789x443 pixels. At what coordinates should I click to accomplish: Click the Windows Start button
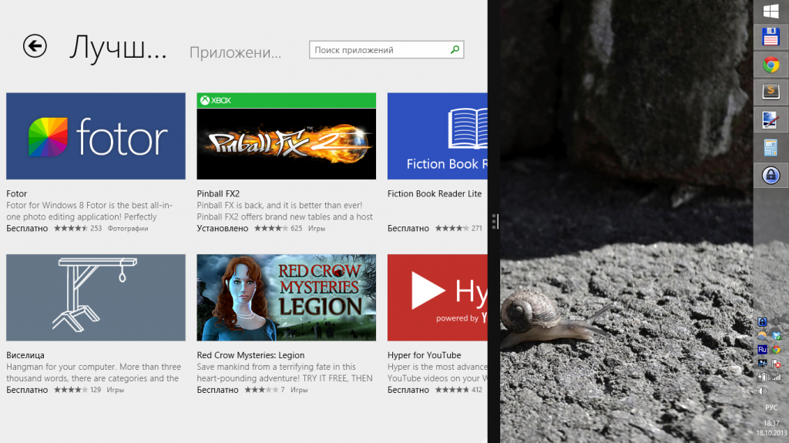coord(771,11)
